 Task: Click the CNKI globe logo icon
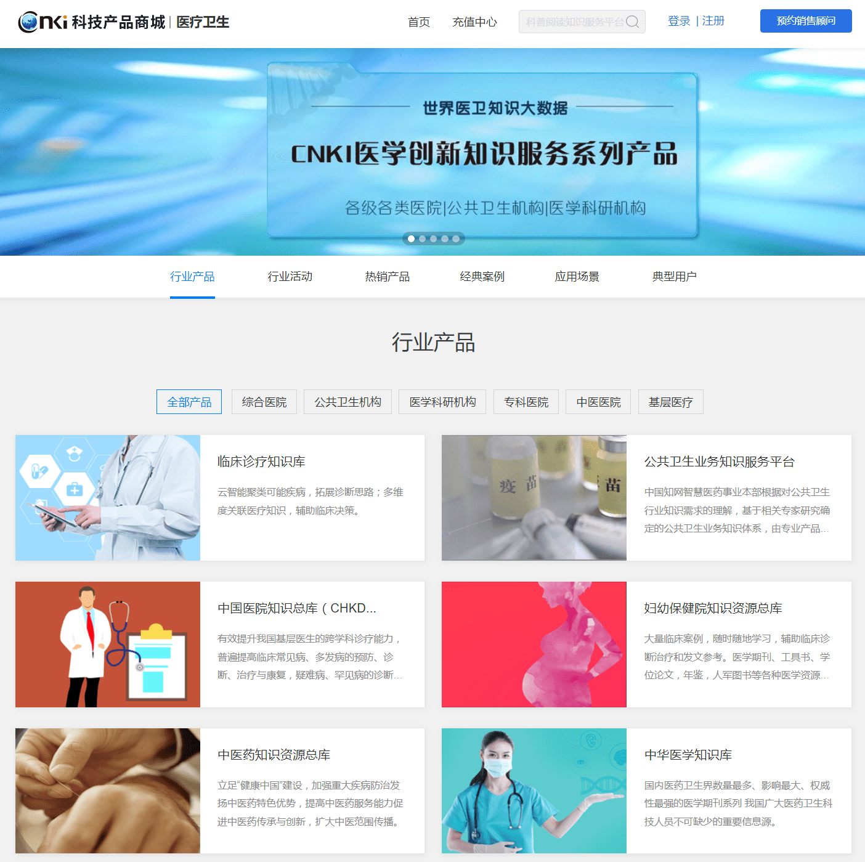tap(28, 22)
